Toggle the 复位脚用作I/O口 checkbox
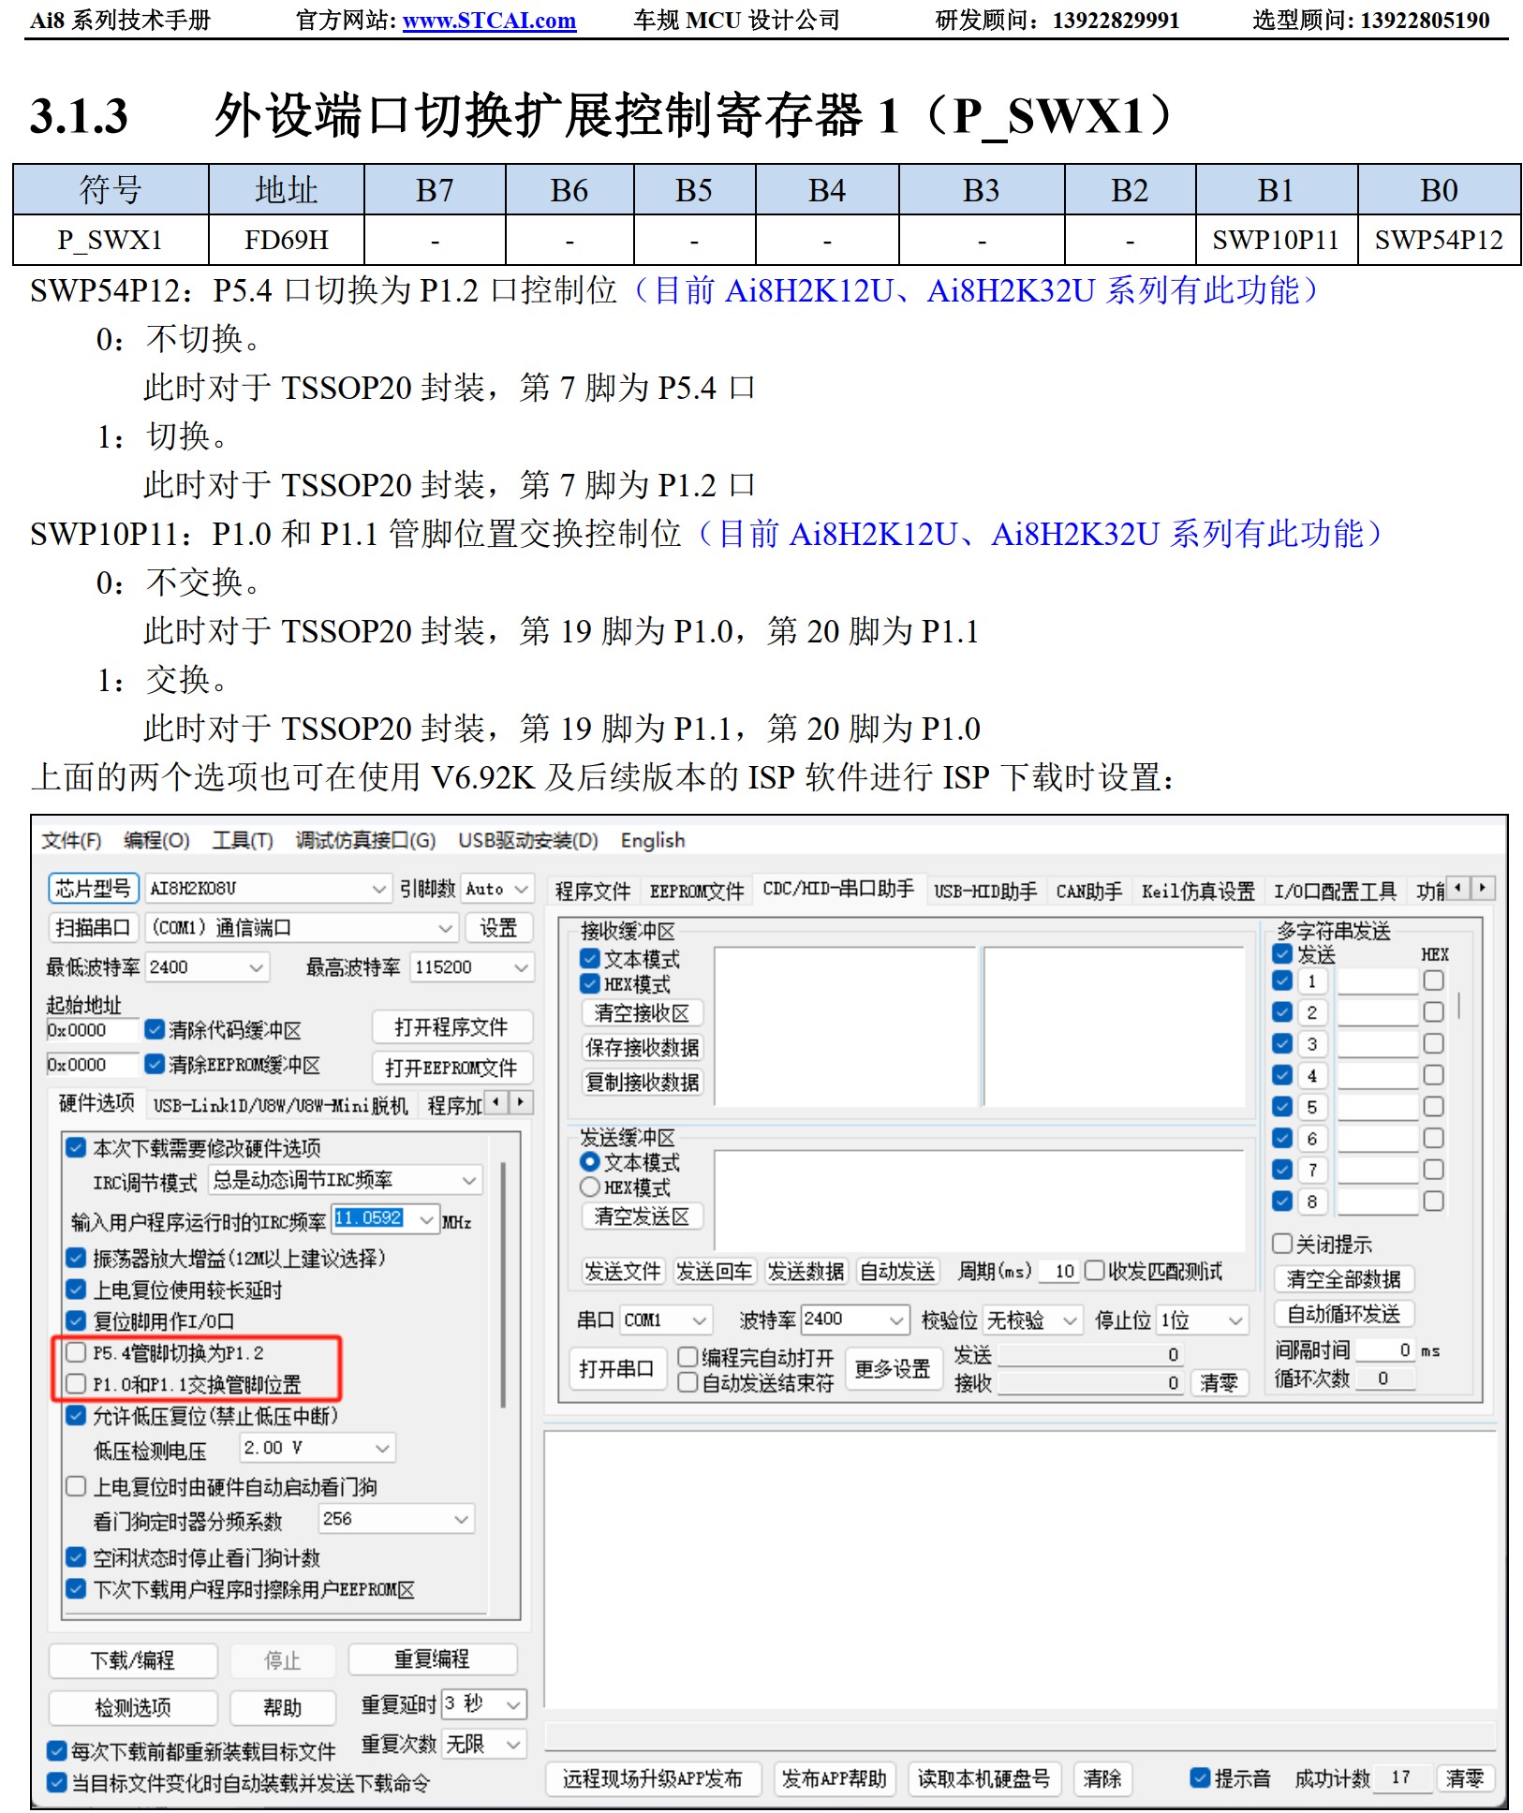Screen dimensions: 1523x1813 (76, 1320)
